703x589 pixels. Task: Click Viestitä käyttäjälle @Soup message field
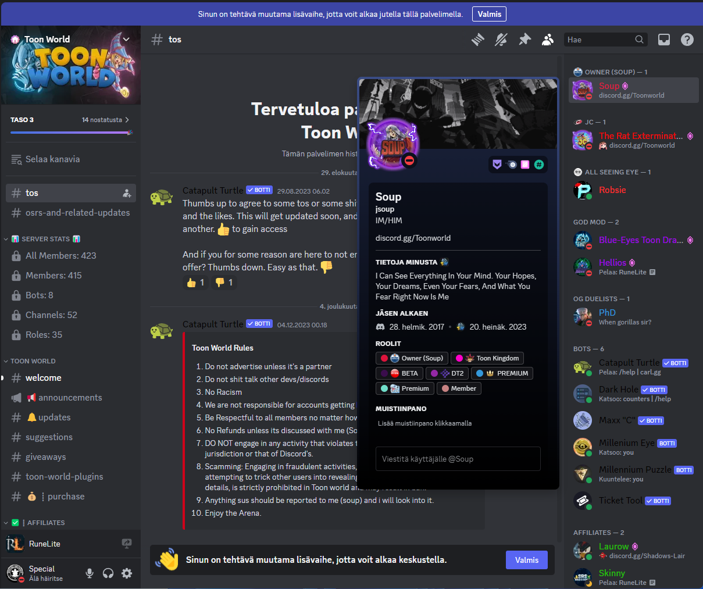click(458, 459)
